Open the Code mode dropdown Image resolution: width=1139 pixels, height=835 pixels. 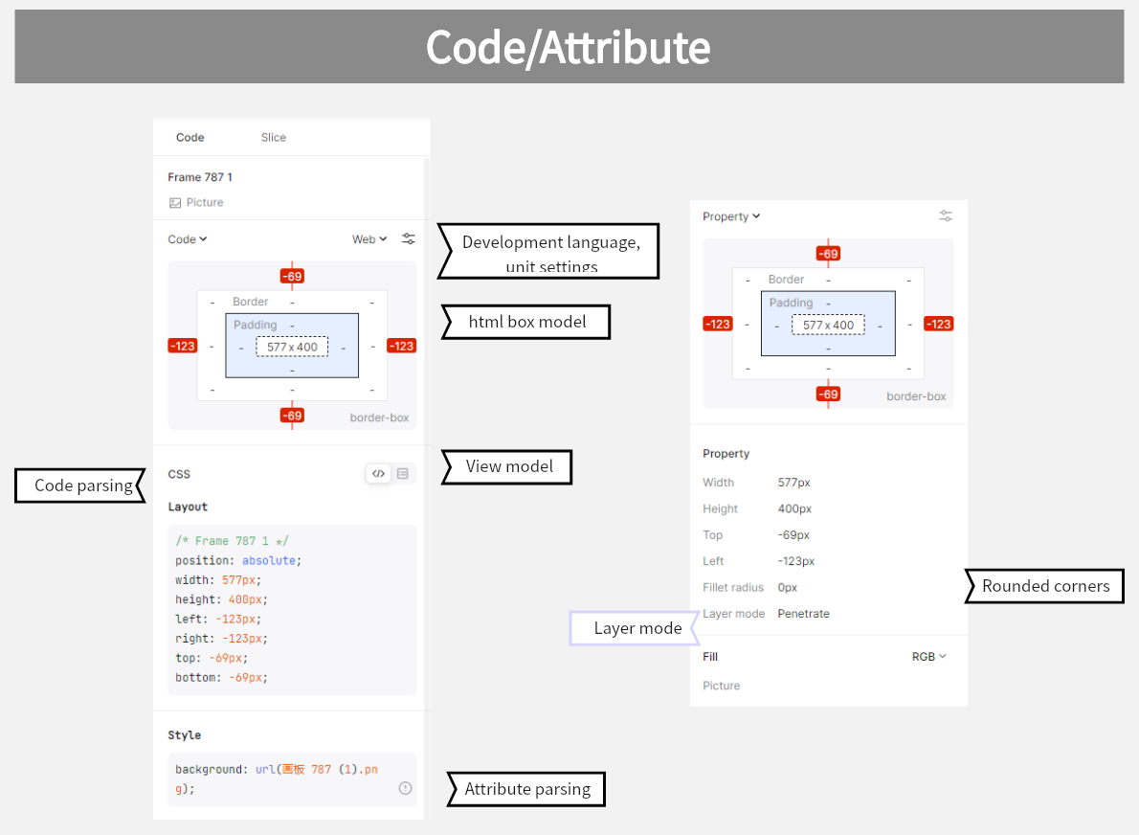(x=188, y=239)
